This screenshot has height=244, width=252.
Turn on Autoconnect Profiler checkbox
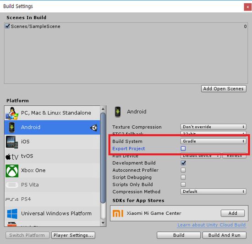[x=183, y=170]
